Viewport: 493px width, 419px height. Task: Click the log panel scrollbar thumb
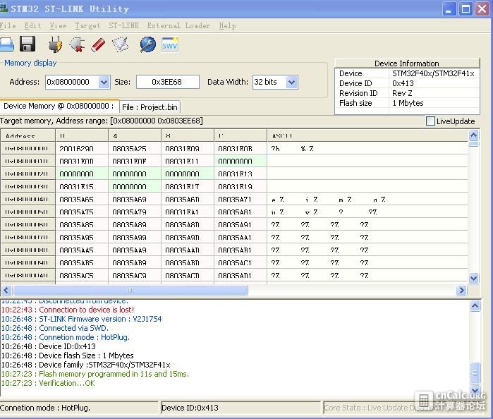point(475,373)
